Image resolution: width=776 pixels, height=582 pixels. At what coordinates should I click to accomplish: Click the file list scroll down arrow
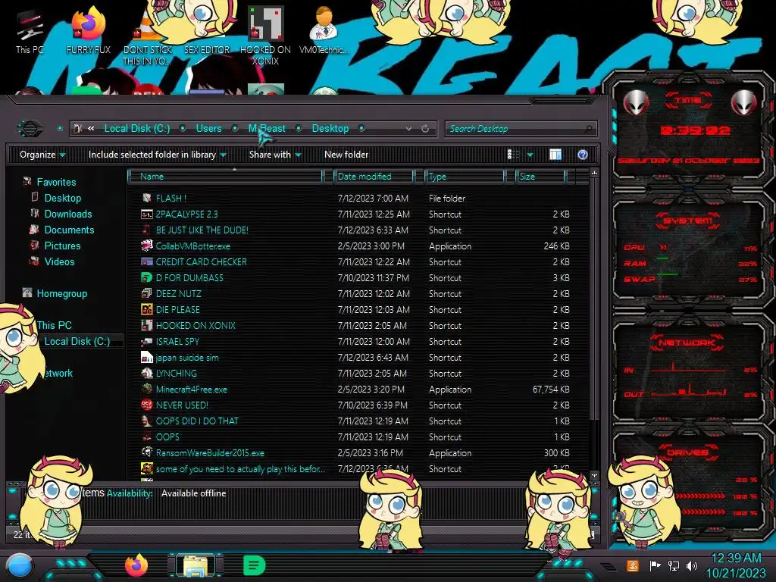(594, 475)
